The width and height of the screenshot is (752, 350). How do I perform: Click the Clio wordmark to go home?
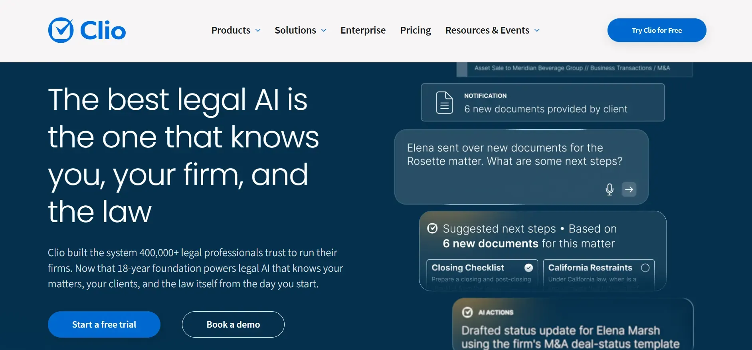pyautogui.click(x=103, y=30)
